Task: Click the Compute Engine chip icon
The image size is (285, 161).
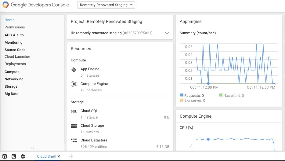Action: [74, 84]
